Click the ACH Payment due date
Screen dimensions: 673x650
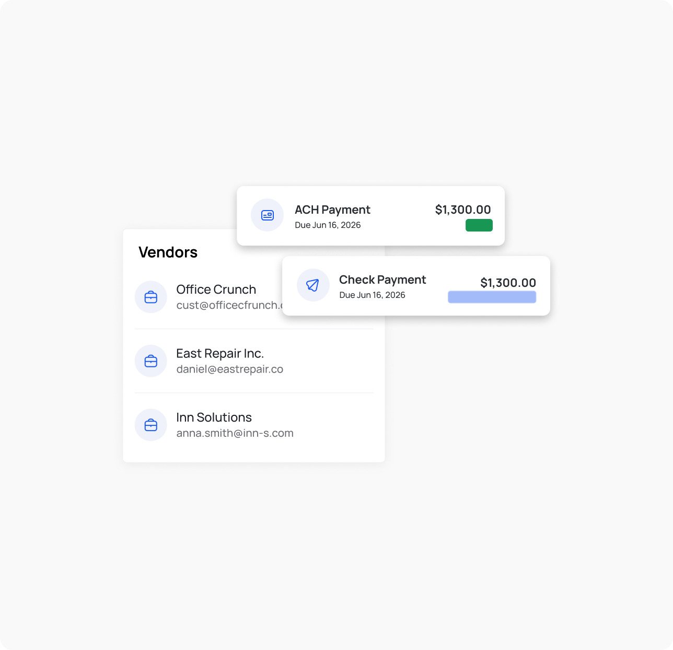[x=328, y=225]
